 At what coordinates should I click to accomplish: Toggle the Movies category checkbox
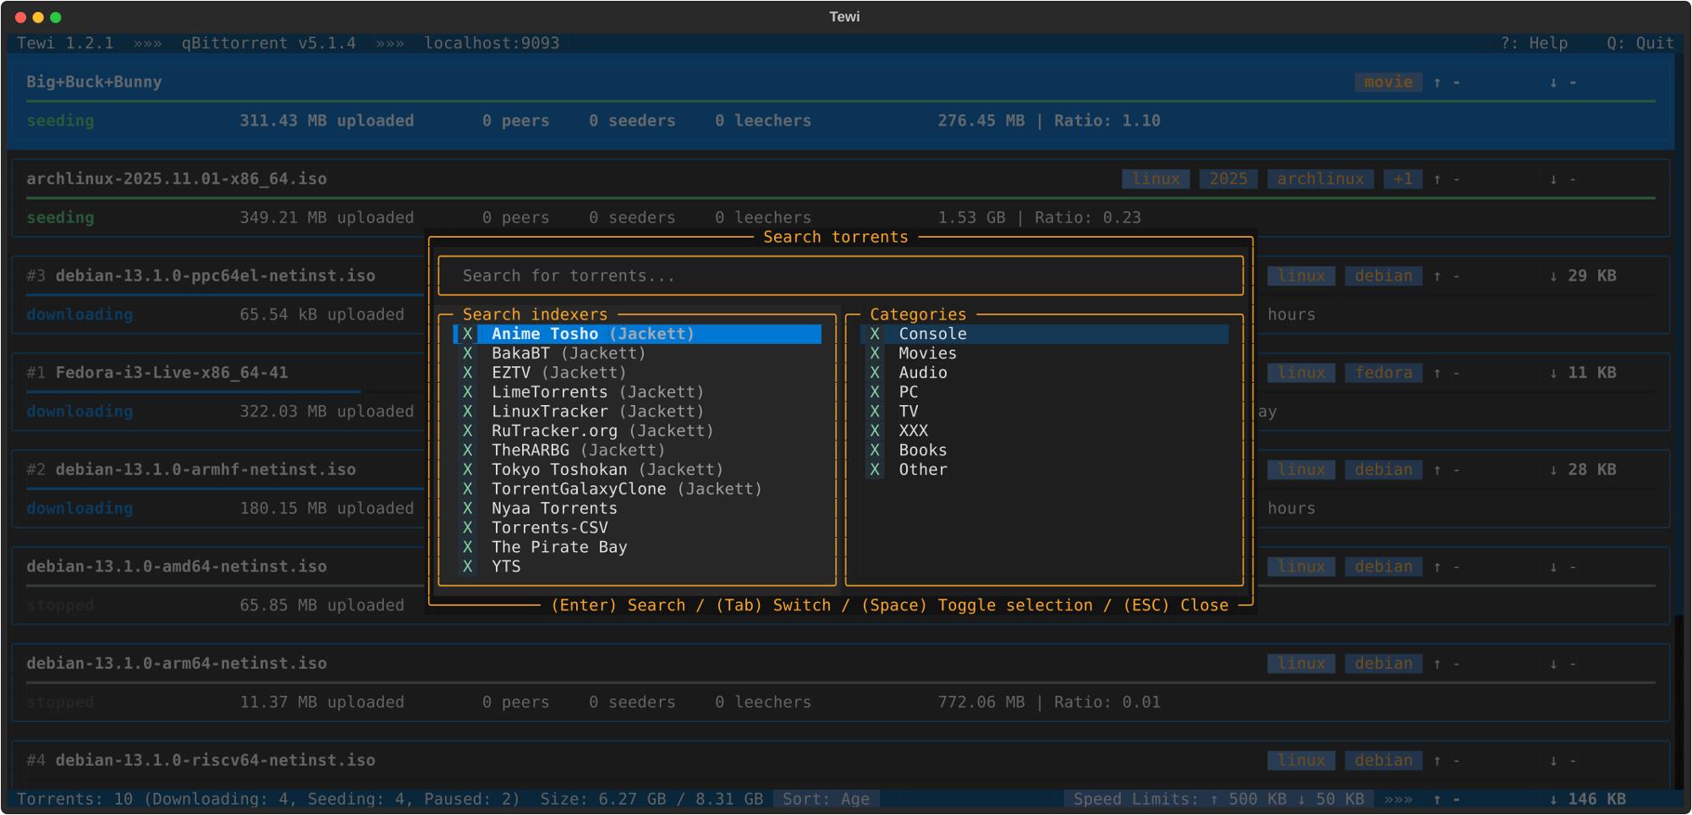pos(875,353)
